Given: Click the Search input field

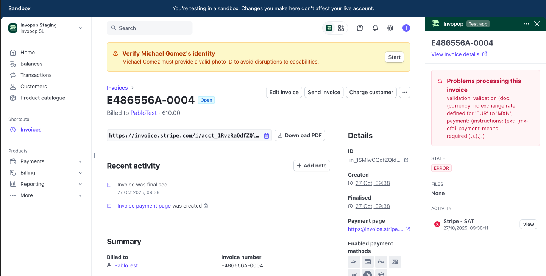Looking at the screenshot, I should pos(150,28).
